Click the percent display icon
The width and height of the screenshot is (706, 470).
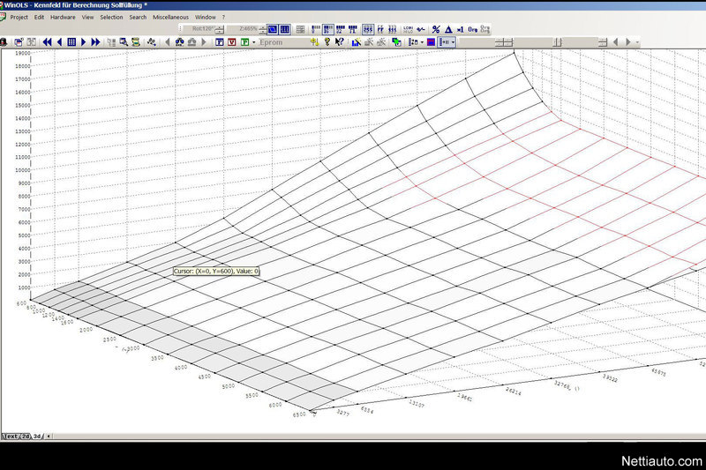(436, 29)
